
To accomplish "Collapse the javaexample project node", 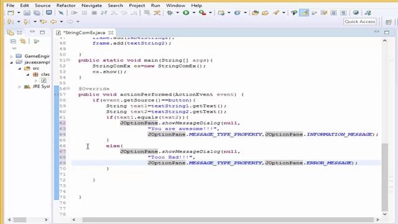I will pyautogui.click(x=11, y=62).
